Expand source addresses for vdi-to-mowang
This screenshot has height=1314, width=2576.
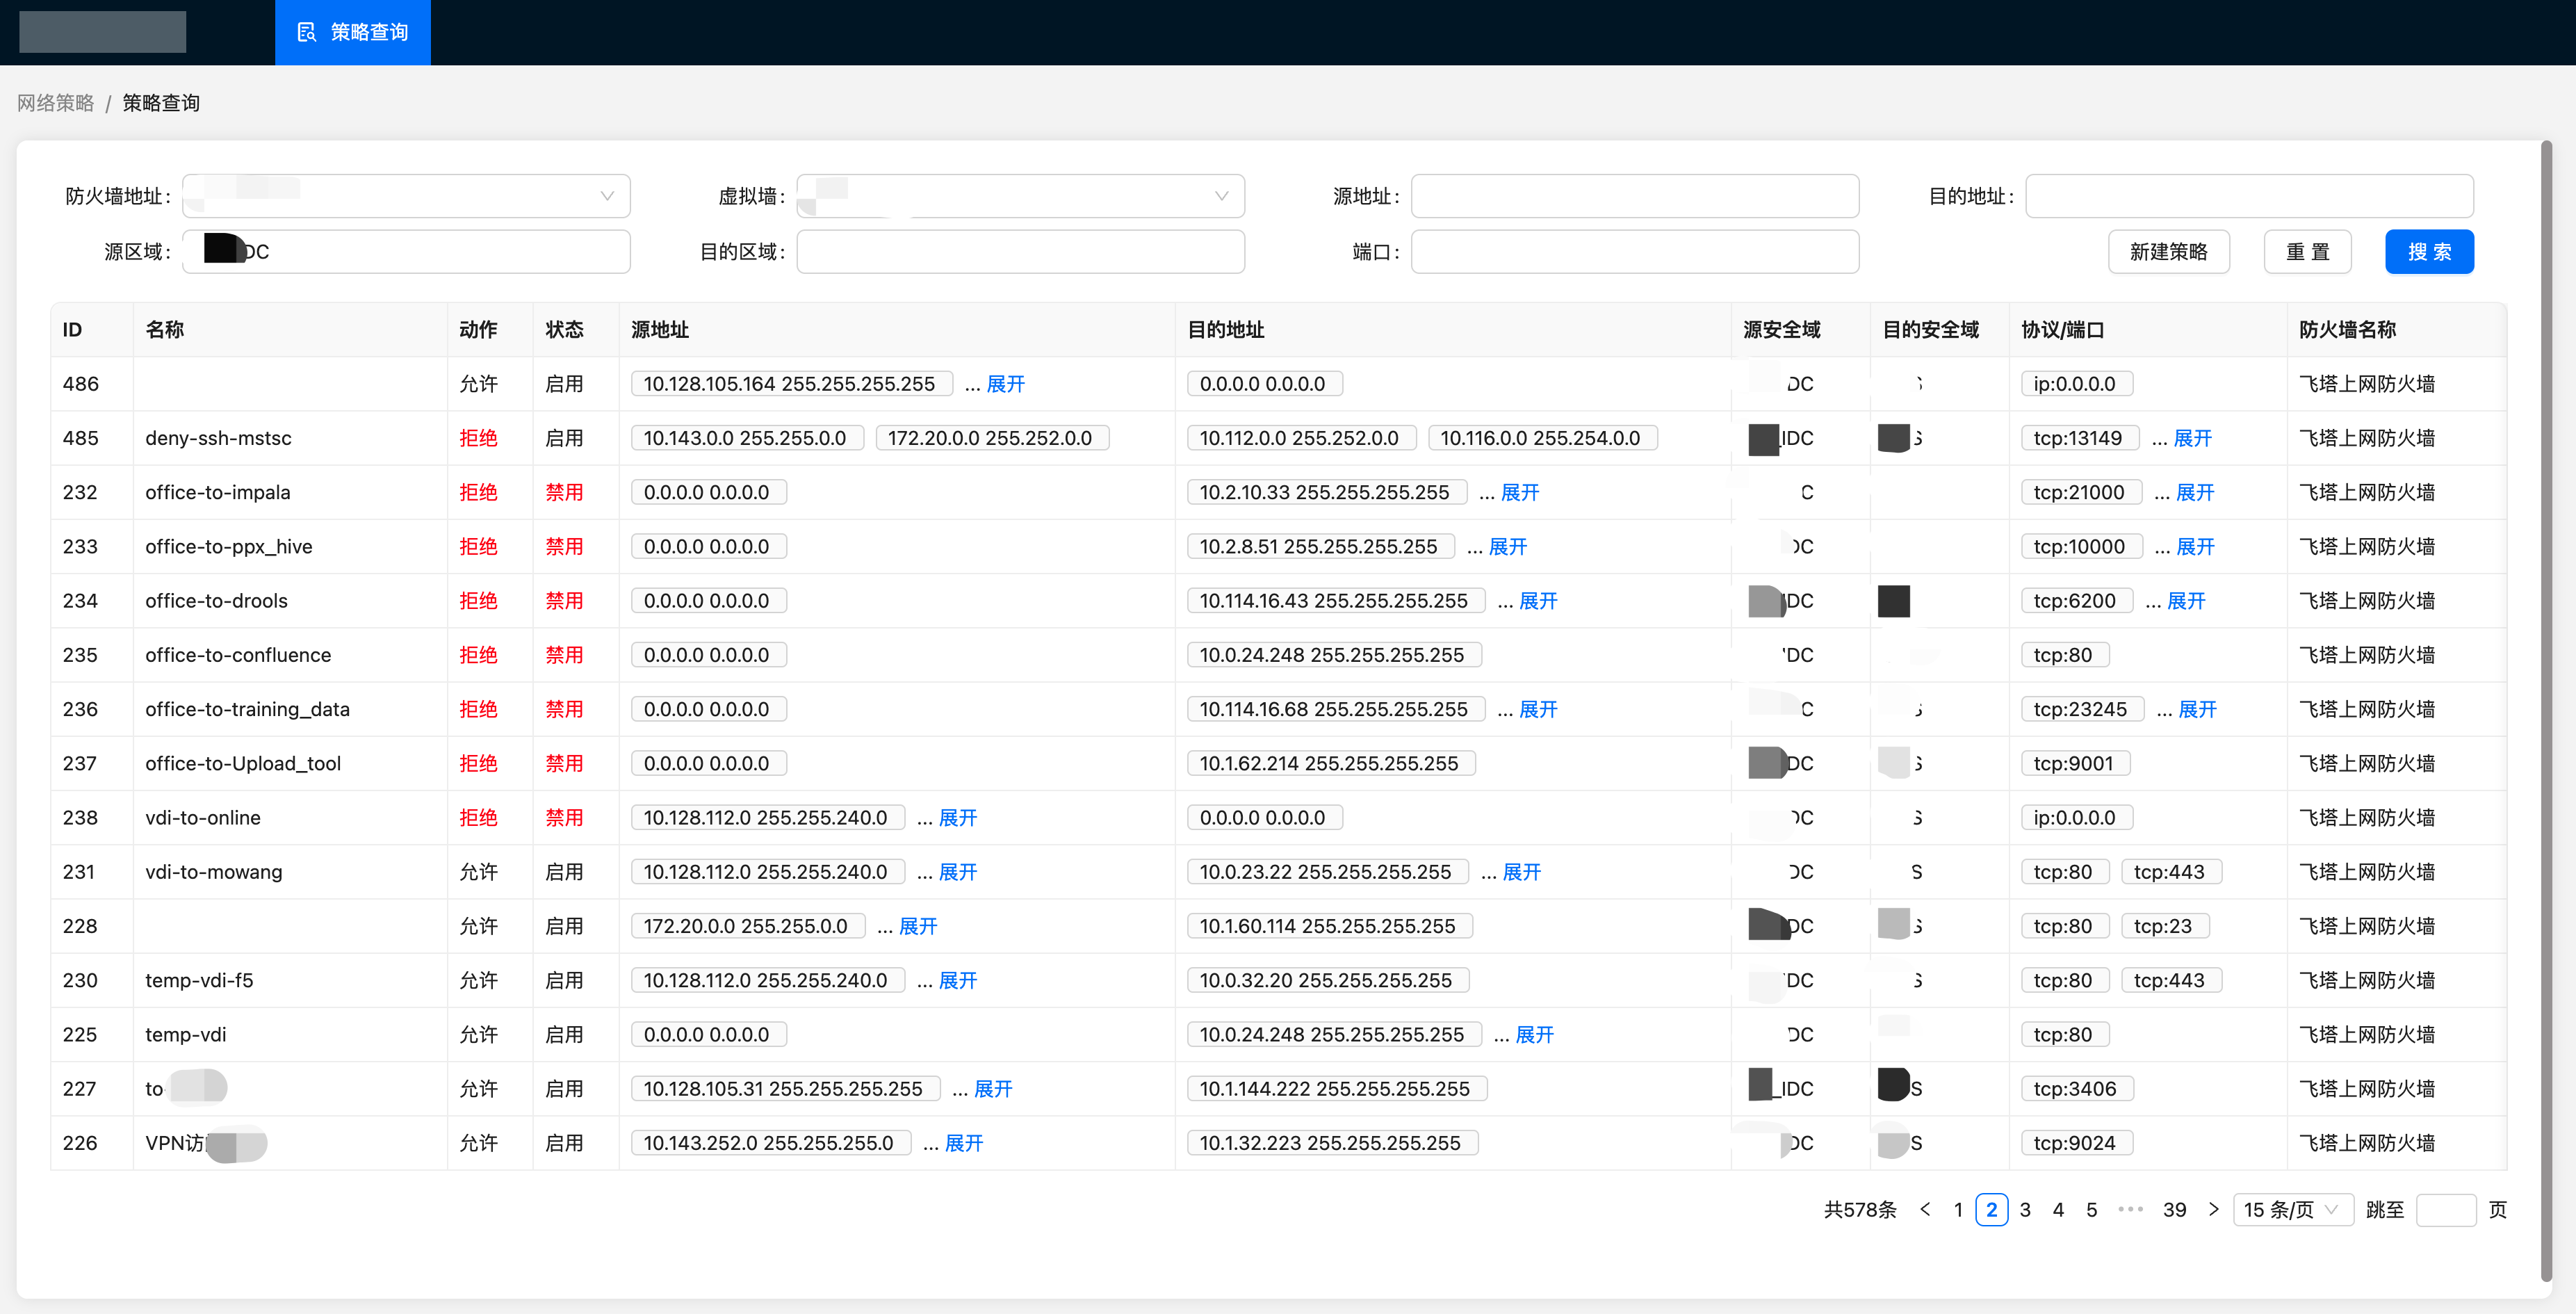[x=957, y=871]
